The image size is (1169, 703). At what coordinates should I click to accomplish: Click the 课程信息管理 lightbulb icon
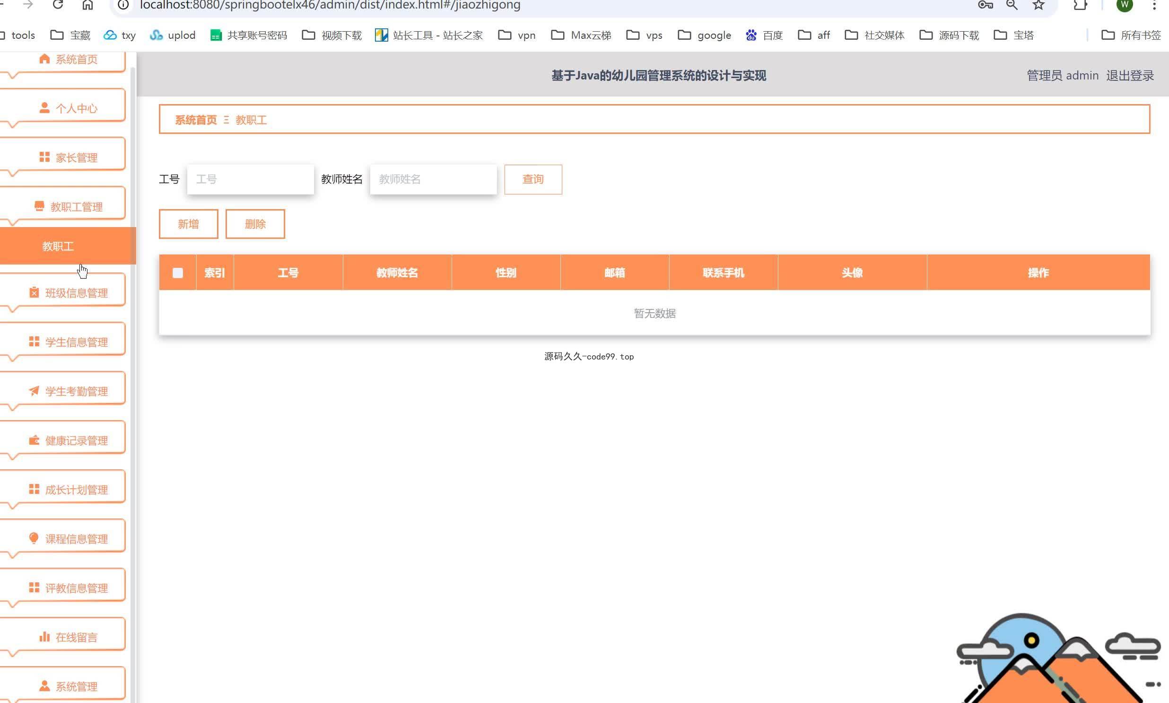click(34, 539)
